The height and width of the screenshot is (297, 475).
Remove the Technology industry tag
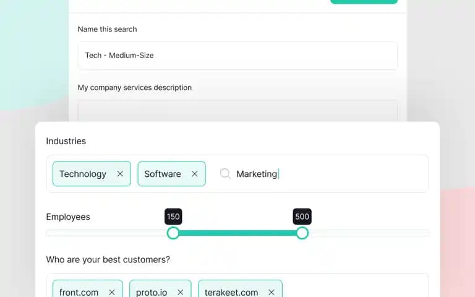tap(120, 174)
